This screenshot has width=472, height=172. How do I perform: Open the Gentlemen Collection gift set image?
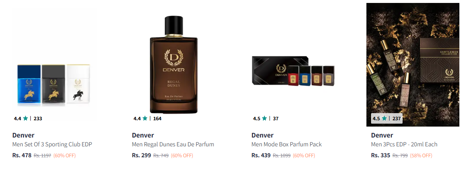pyautogui.click(x=413, y=65)
